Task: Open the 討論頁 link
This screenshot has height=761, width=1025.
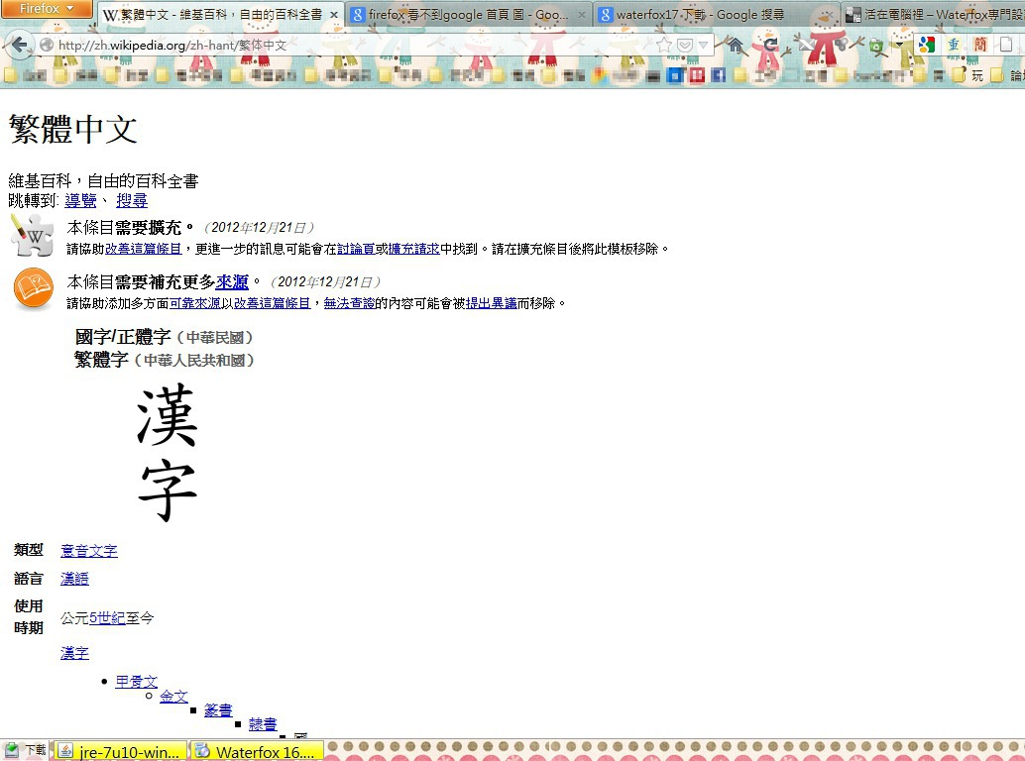Action: [x=356, y=249]
